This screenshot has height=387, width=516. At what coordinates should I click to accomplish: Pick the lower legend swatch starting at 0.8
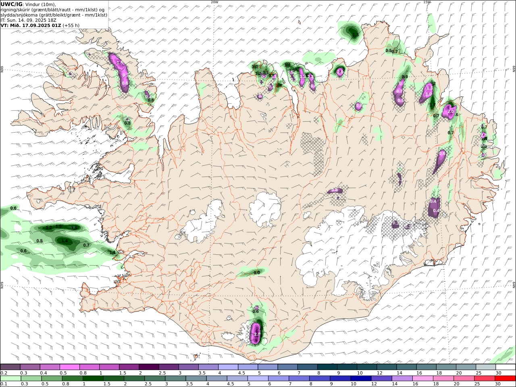coord(73,379)
